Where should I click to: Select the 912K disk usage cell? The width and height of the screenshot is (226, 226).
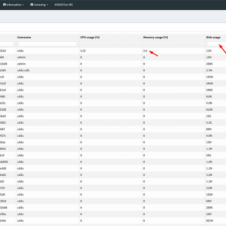(210, 110)
